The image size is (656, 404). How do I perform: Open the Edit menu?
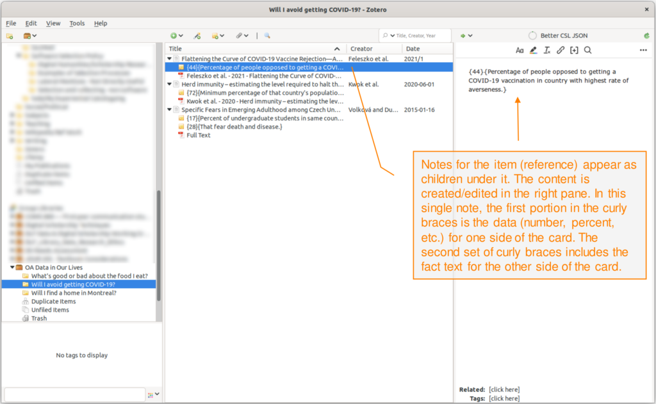pos(31,23)
